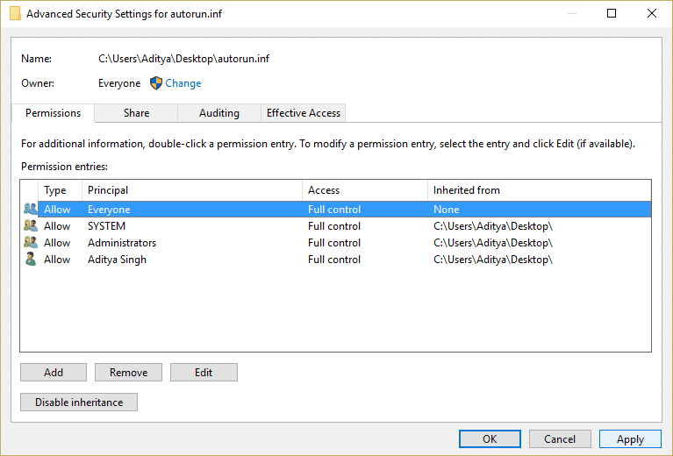Select the Permissions tab
The image size is (673, 456).
[x=53, y=113]
